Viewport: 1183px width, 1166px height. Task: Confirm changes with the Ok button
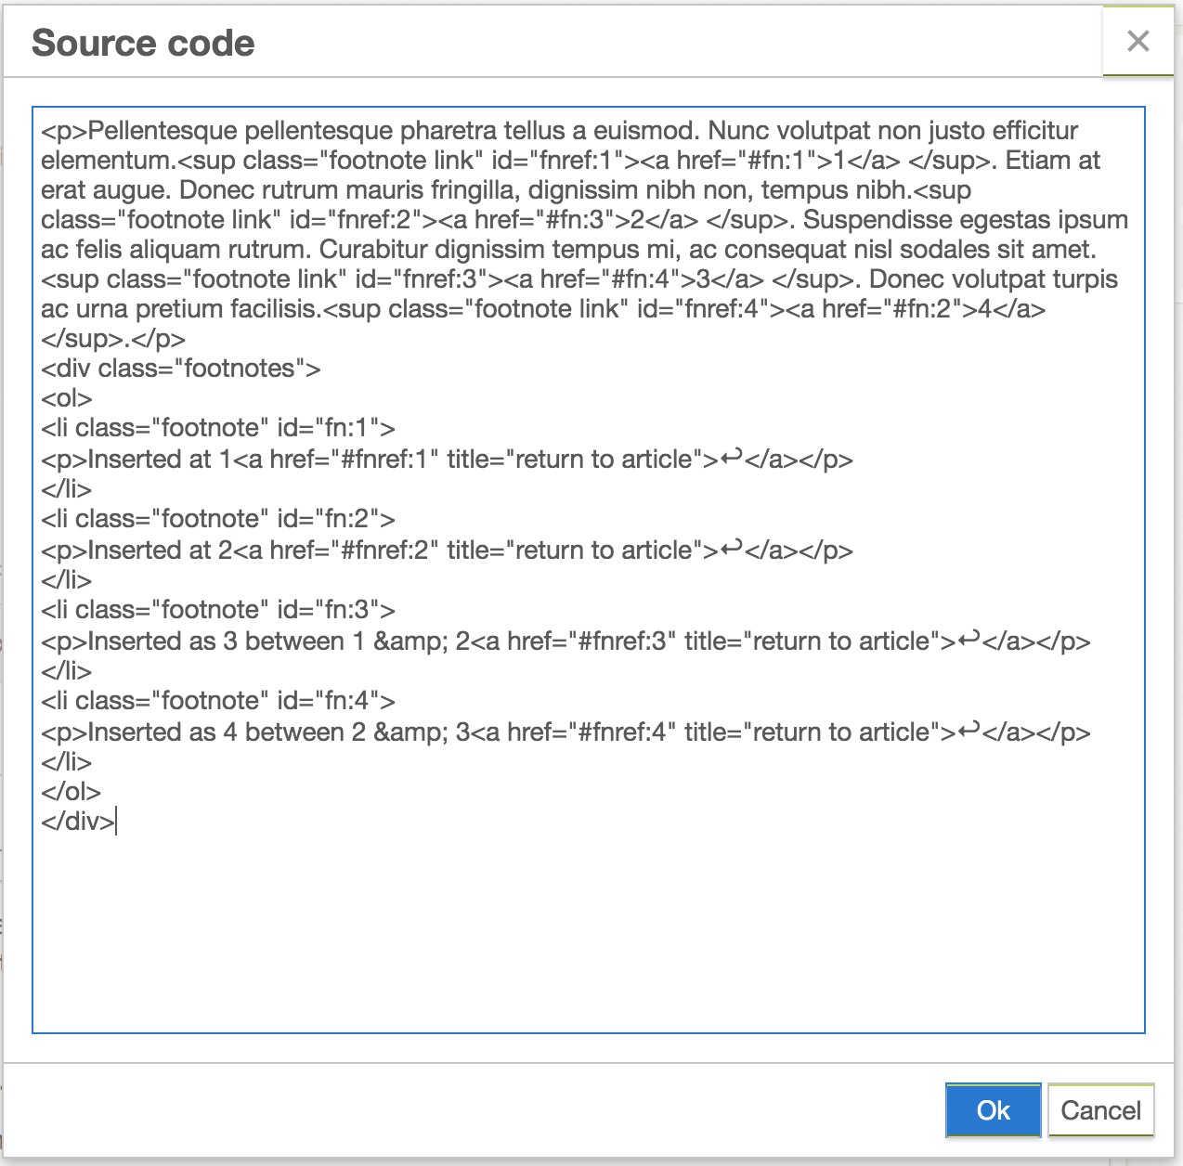click(993, 1110)
